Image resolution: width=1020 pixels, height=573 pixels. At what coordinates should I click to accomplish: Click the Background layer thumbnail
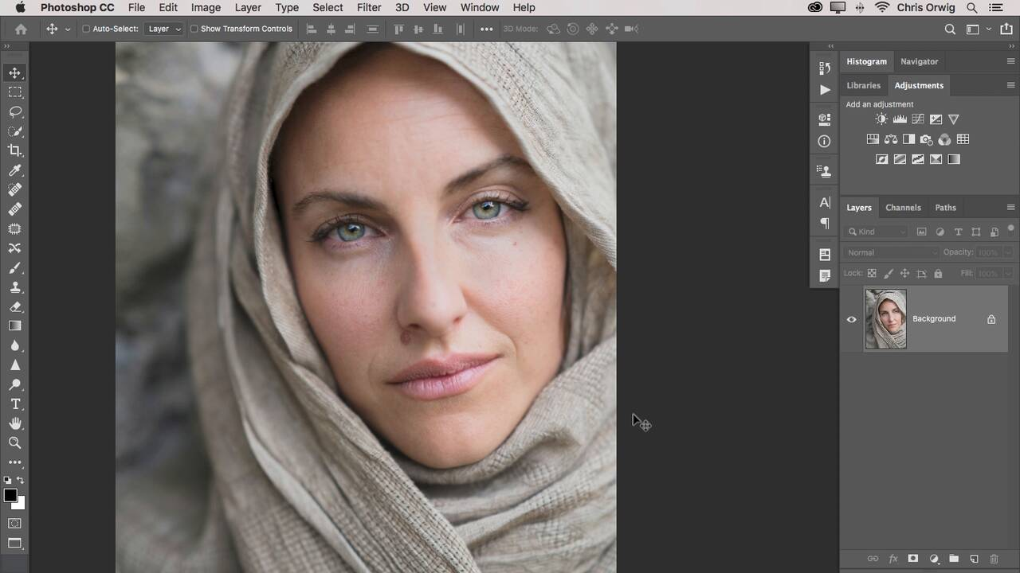tap(885, 319)
